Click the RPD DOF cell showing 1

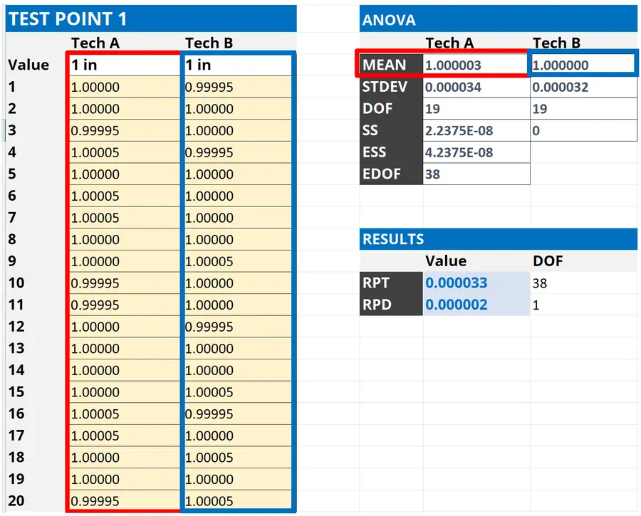click(x=583, y=305)
